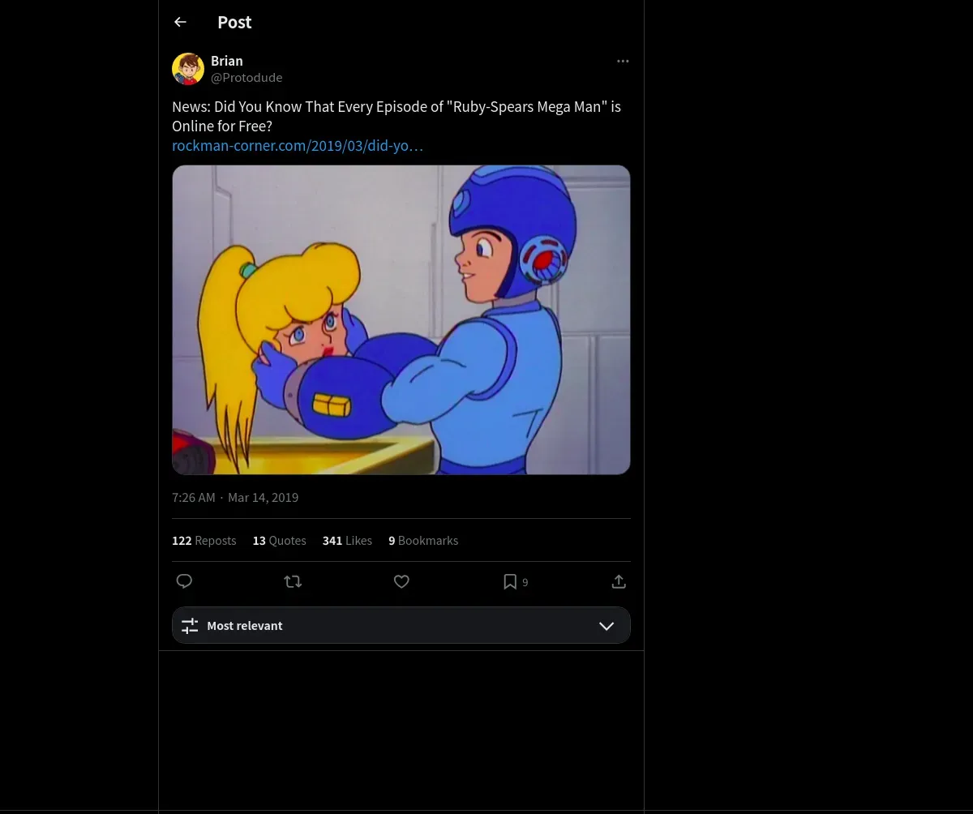The width and height of the screenshot is (973, 814).
Task: Like the post with heart icon
Action: 401,581
